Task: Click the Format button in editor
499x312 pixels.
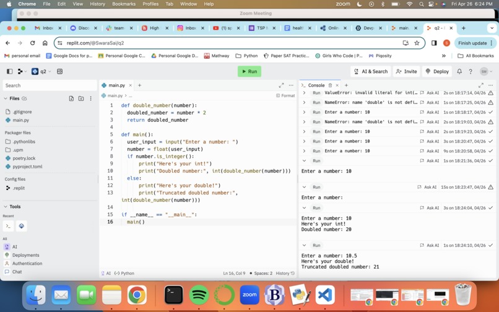Action: [x=285, y=95]
